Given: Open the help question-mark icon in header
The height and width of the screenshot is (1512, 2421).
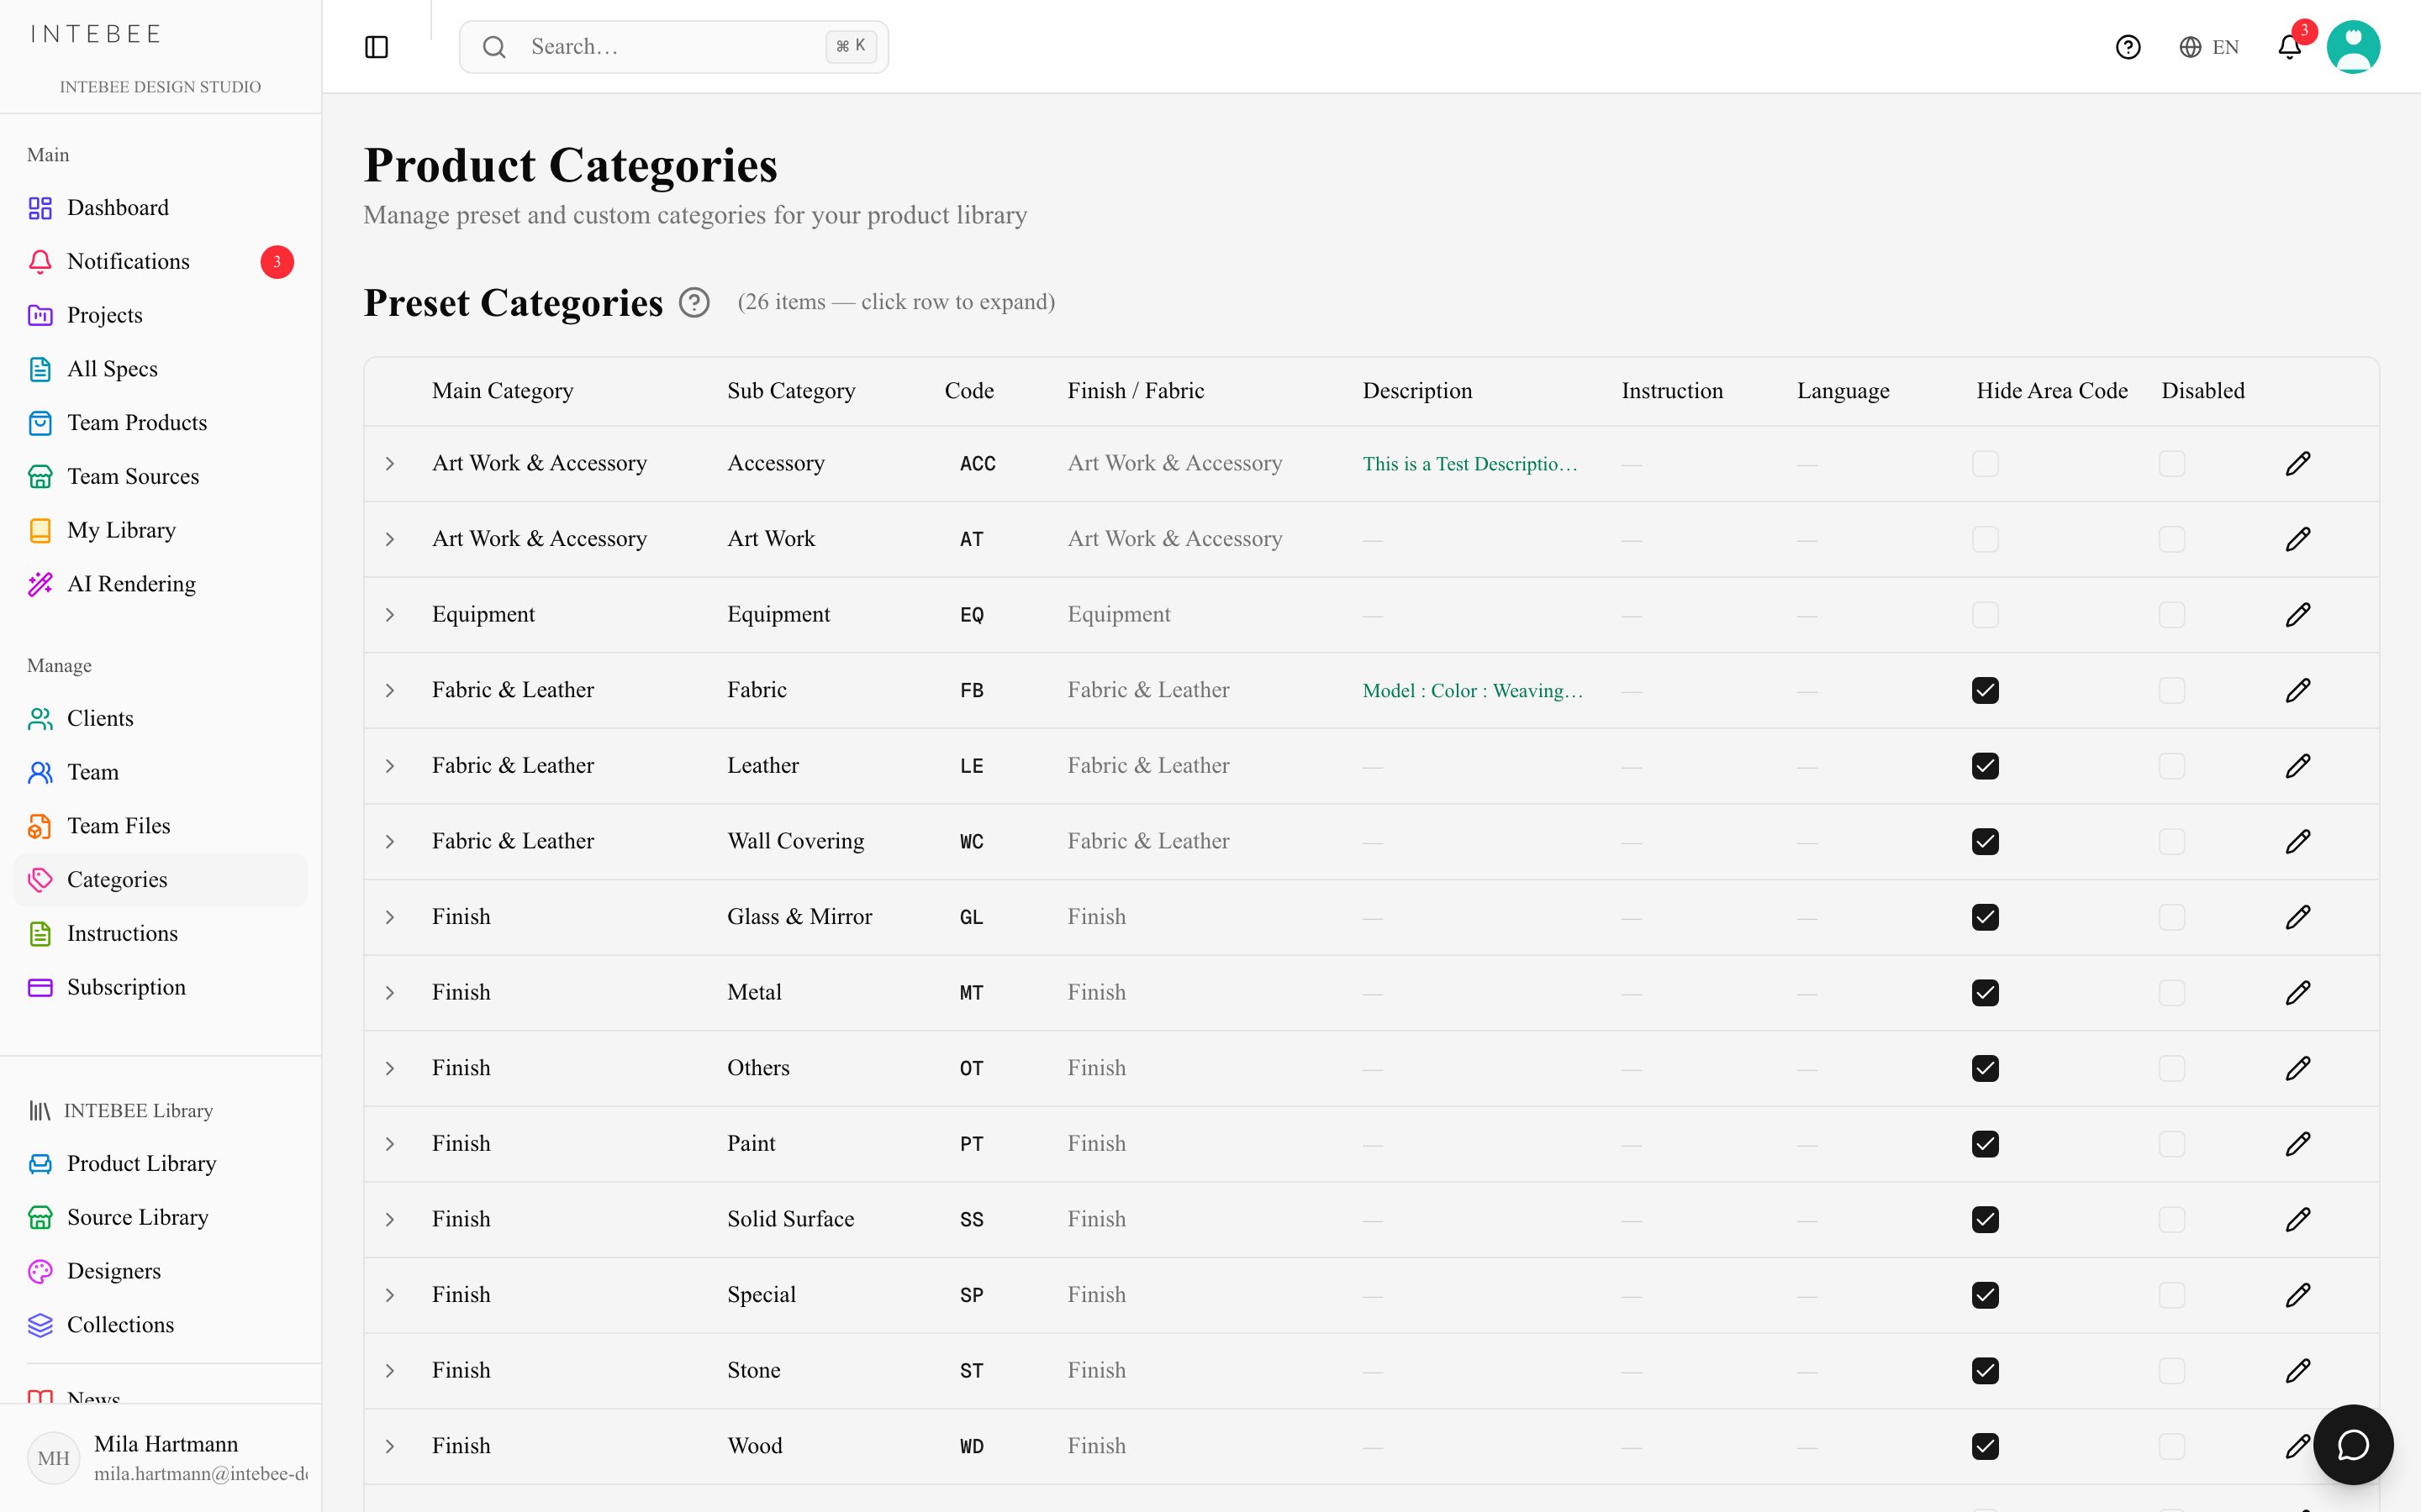Looking at the screenshot, I should pos(2128,47).
